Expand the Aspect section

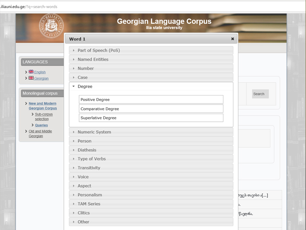tap(151, 186)
